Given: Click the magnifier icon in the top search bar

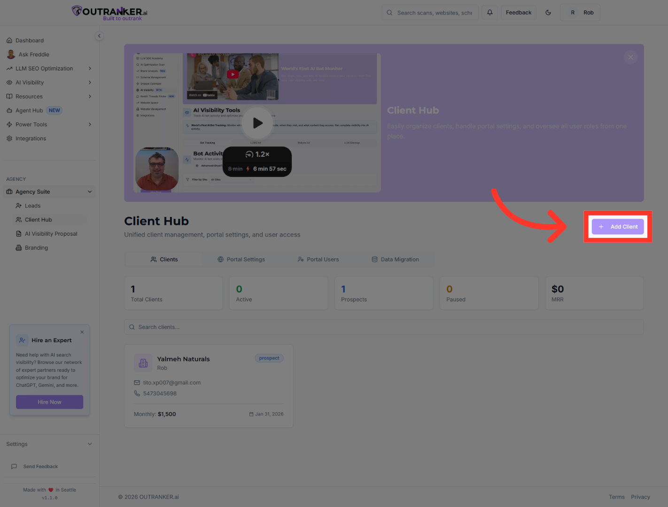Looking at the screenshot, I should (389, 13).
